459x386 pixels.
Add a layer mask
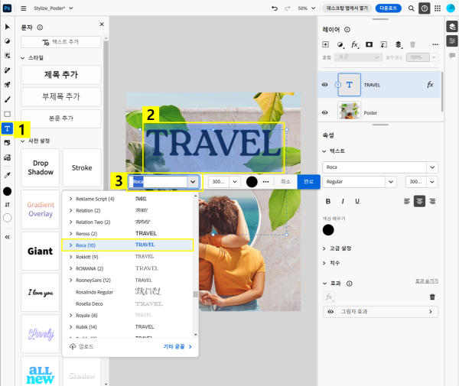[x=369, y=44]
